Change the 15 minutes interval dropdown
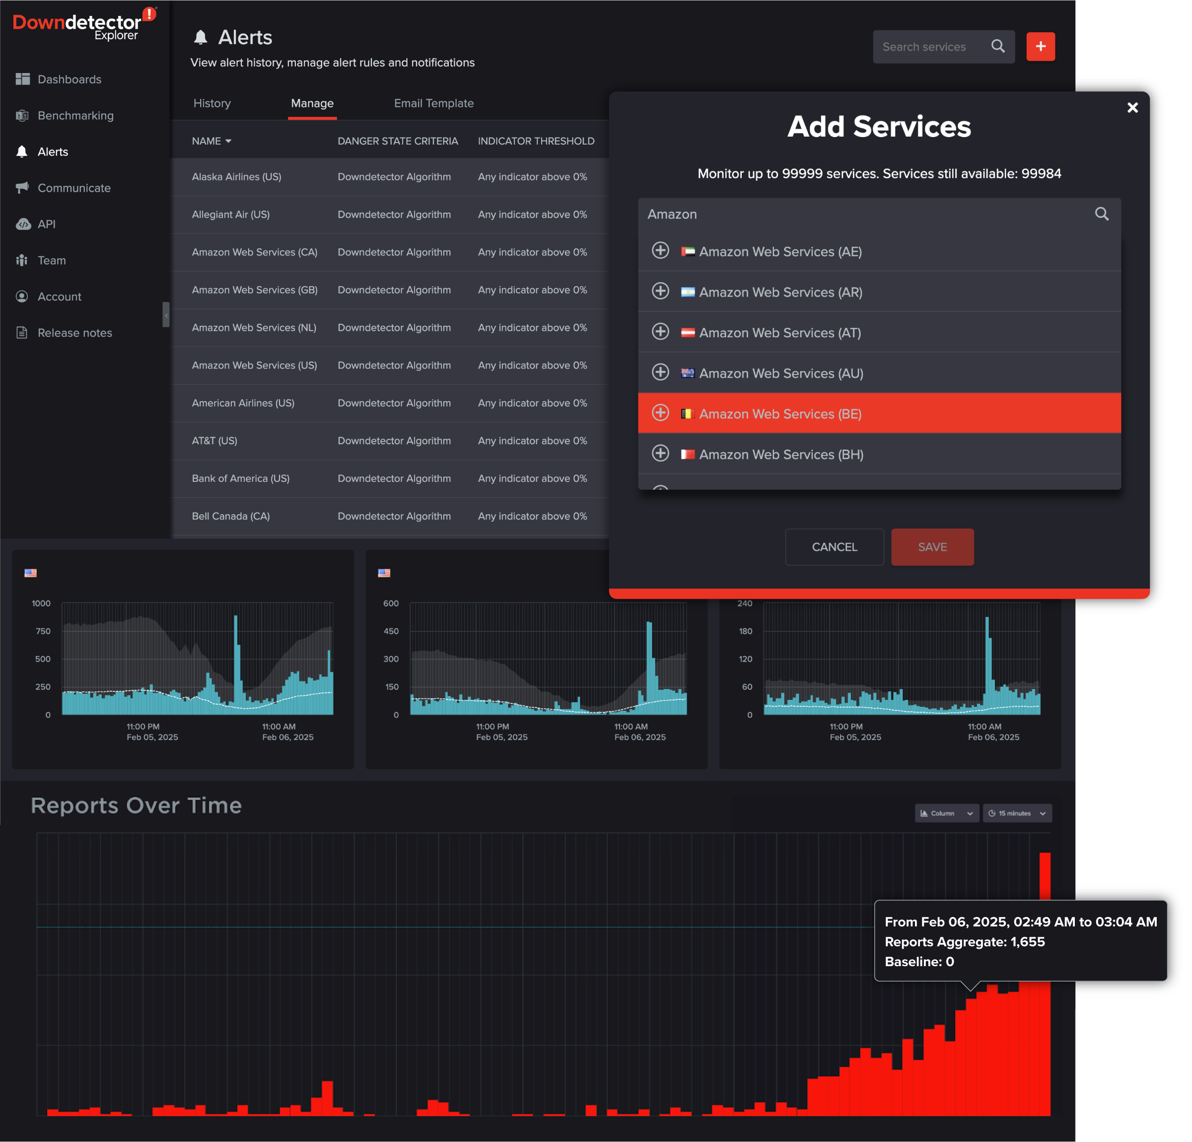The image size is (1192, 1142). pyautogui.click(x=1017, y=813)
